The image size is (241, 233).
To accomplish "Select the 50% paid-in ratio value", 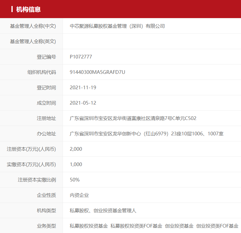I will pyautogui.click(x=75, y=180).
